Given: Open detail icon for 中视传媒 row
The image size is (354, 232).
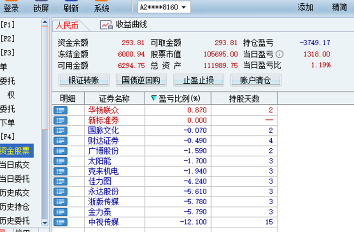Looking at the screenshot, I should click(61, 222).
